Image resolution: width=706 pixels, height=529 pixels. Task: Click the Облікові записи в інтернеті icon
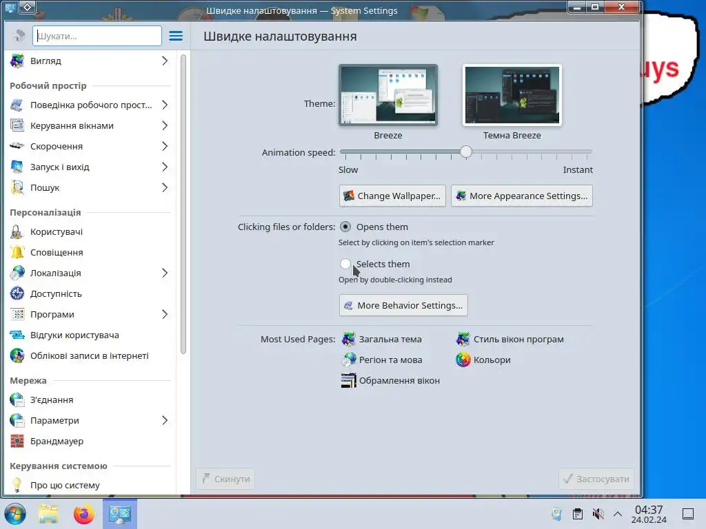tap(17, 356)
